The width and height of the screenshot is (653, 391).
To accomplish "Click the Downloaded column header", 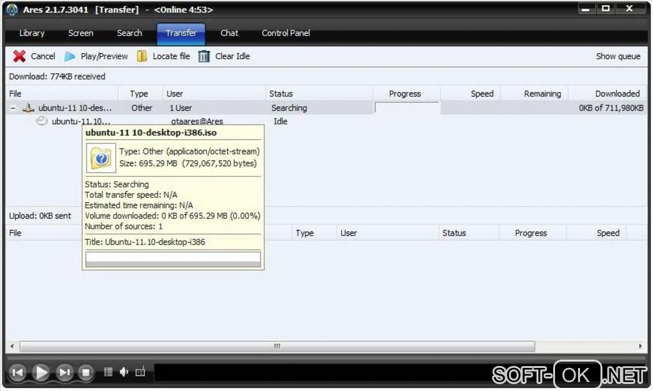I will (x=607, y=93).
